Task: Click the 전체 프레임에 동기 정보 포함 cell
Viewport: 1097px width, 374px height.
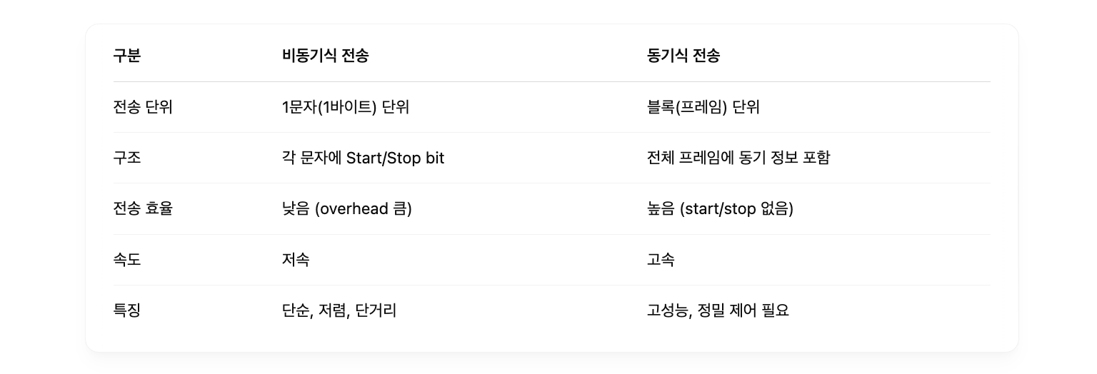Action: click(738, 158)
